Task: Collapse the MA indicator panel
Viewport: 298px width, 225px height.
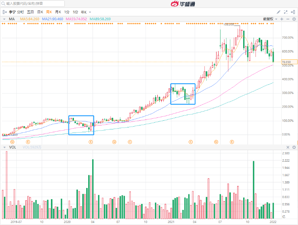Action: (x=4, y=19)
